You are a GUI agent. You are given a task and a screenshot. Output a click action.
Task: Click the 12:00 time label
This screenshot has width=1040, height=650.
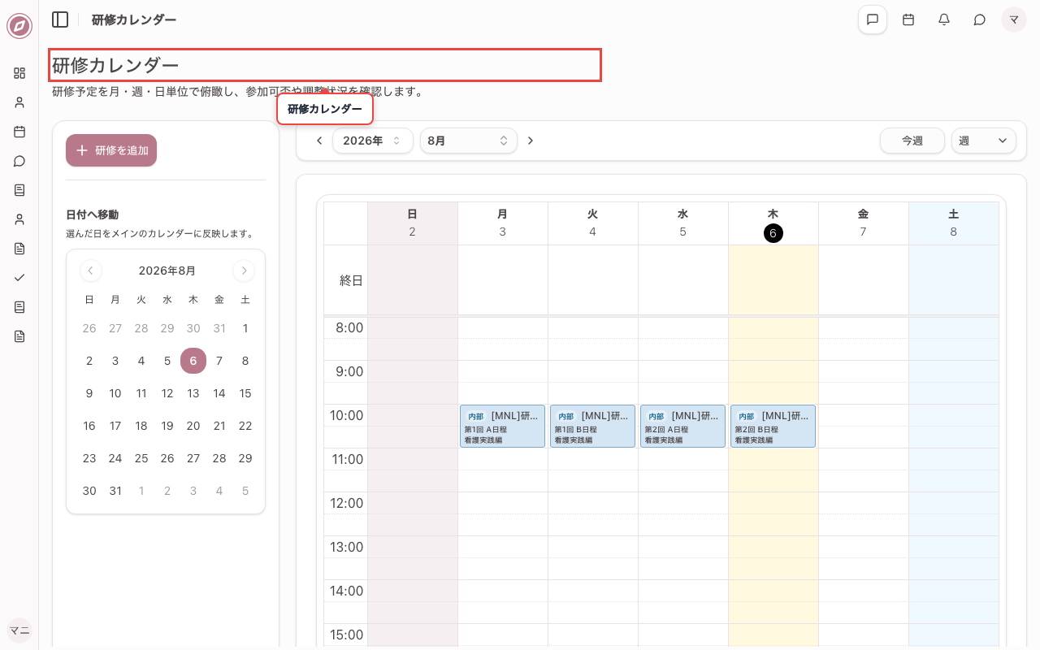coord(346,503)
